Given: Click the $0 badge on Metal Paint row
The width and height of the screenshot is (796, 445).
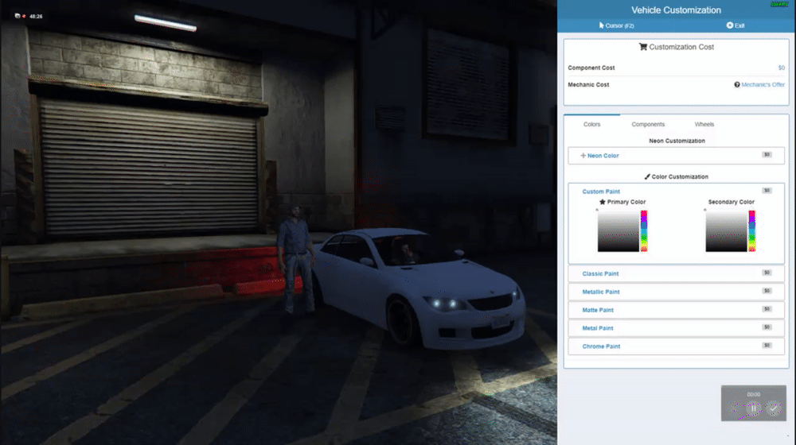Looking at the screenshot, I should click(x=767, y=327).
